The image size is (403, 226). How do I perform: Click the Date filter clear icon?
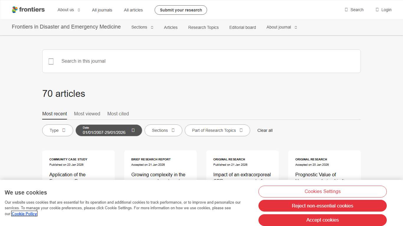tap(133, 130)
